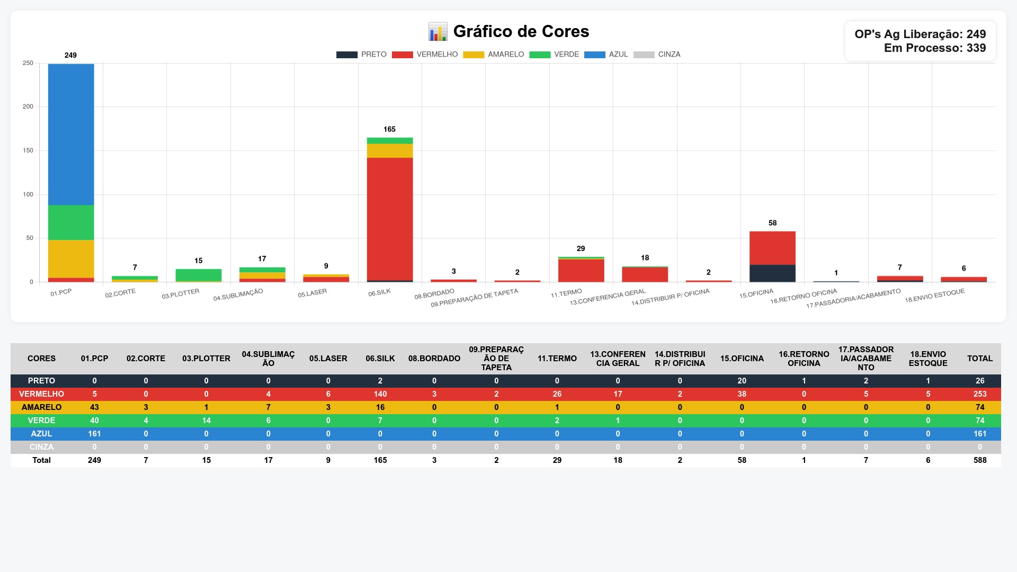The image size is (1017, 572).
Task: Click the bar chart icon beside title
Action: click(x=438, y=32)
